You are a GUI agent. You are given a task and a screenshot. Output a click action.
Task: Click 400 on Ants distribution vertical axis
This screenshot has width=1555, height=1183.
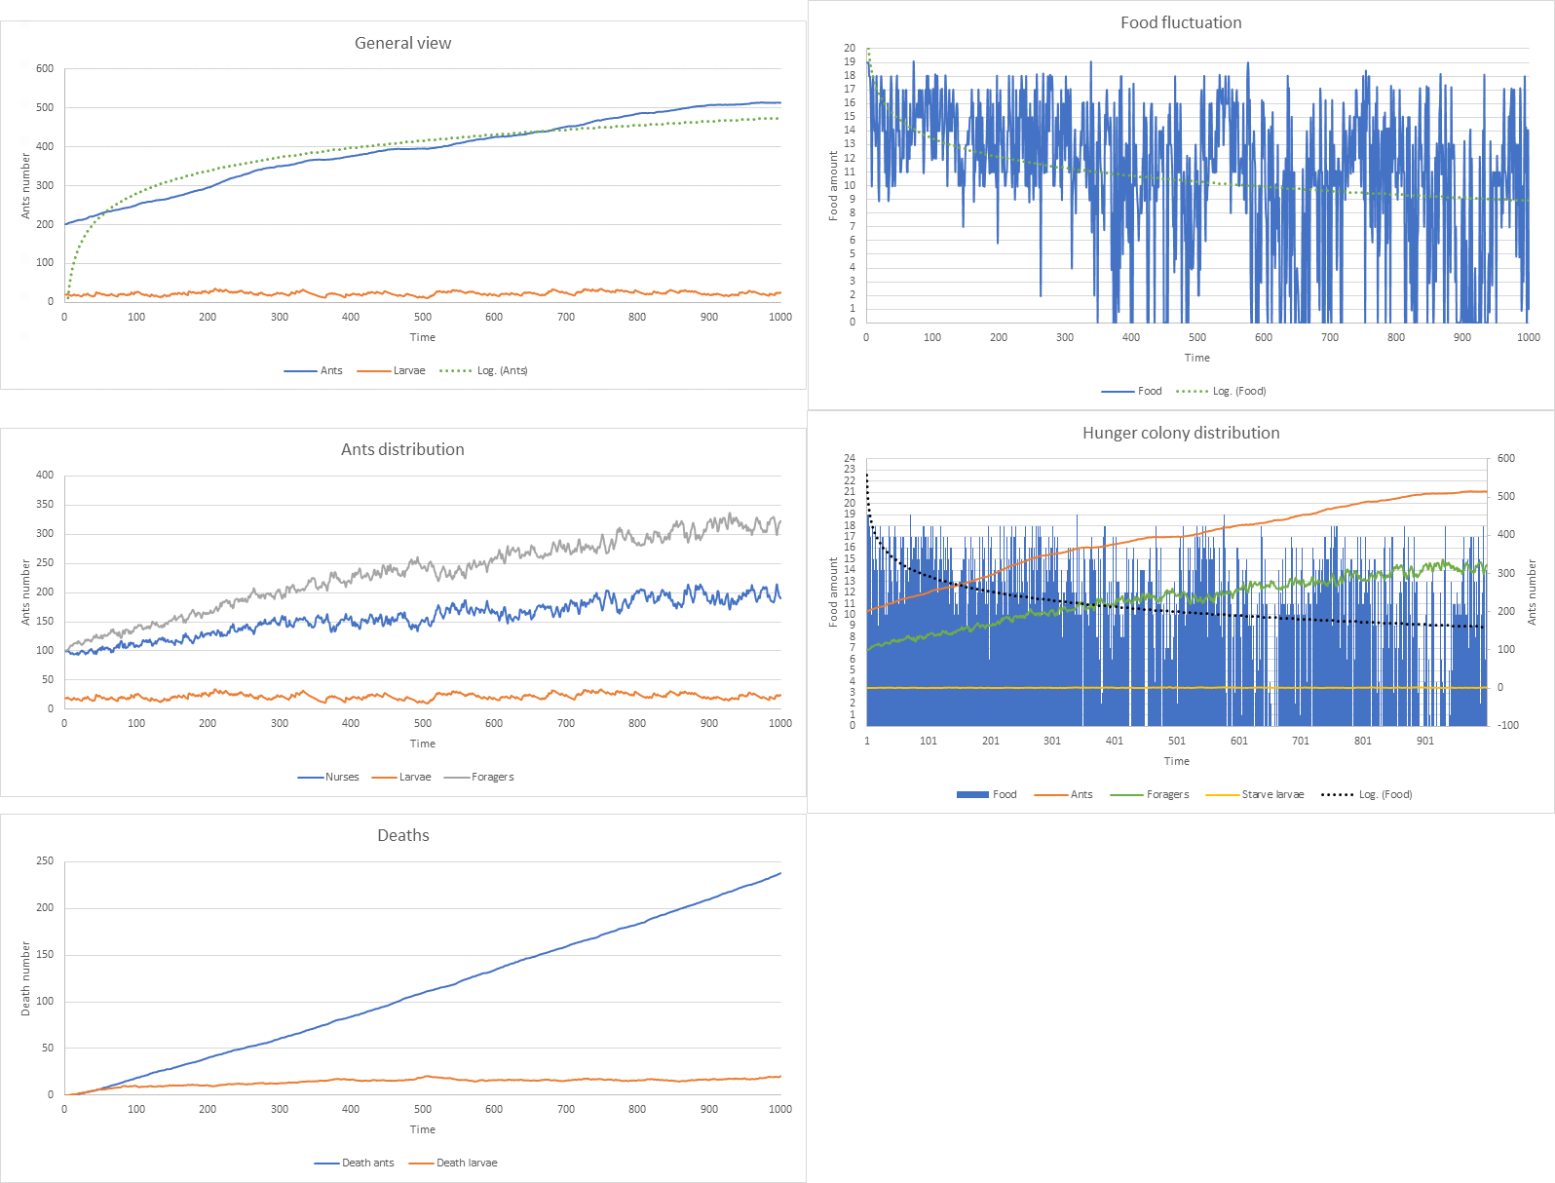tap(45, 475)
